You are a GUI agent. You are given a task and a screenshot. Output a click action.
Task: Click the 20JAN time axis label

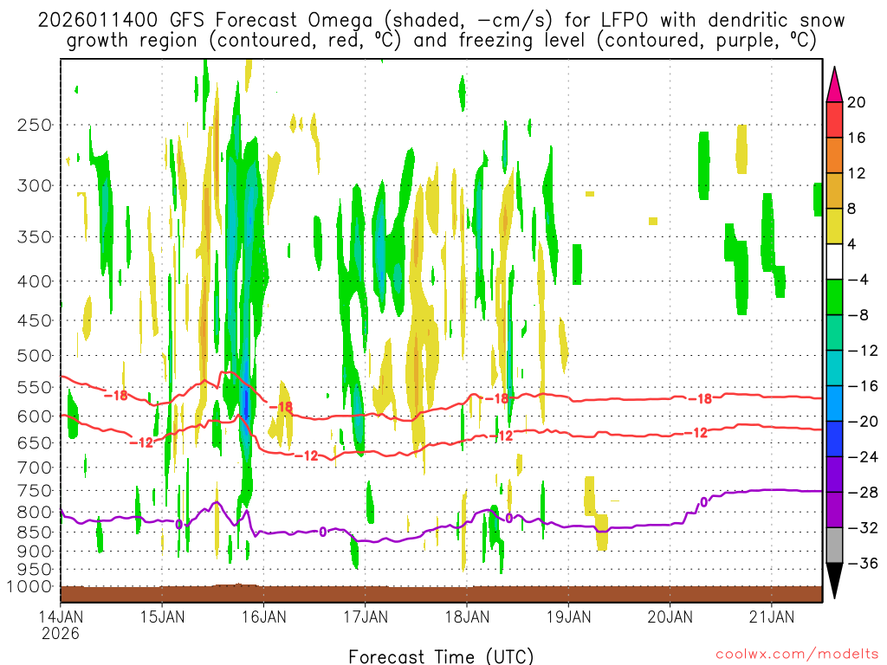click(670, 617)
